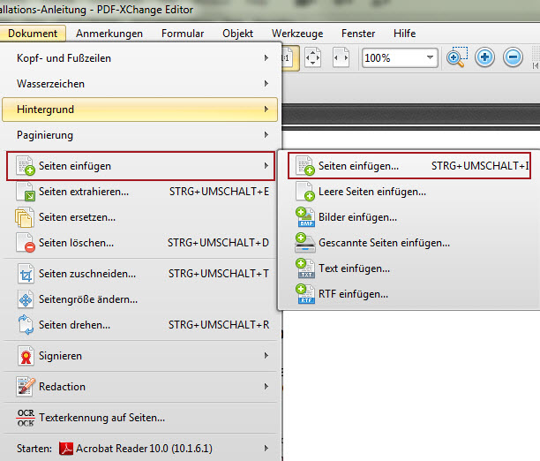The width and height of the screenshot is (540, 461).
Task: Click the Bilder einfügen BMP icon
Action: coord(305,217)
